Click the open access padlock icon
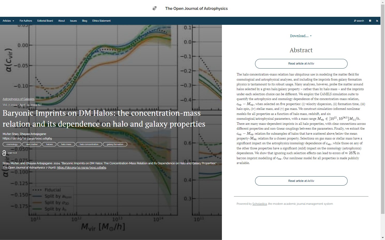385x240 pixels. coord(4,153)
